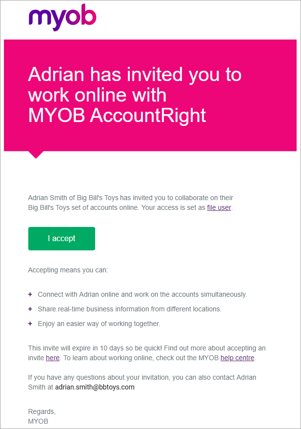The height and width of the screenshot is (429, 301).
Task: Click 'Accepting means you can:' text
Action: pyautogui.click(x=68, y=270)
